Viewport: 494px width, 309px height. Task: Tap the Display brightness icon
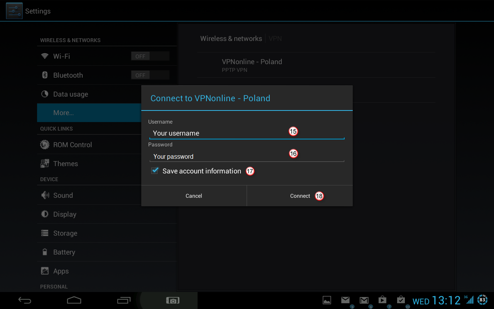[x=45, y=214]
